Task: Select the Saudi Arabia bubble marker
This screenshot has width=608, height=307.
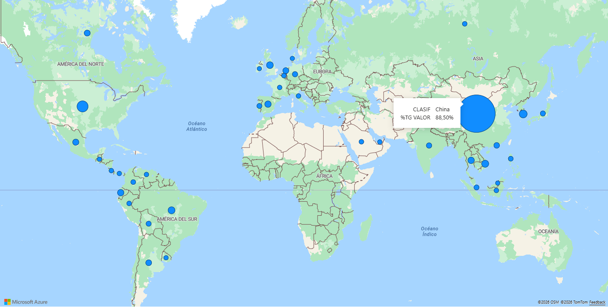Action: click(361, 142)
